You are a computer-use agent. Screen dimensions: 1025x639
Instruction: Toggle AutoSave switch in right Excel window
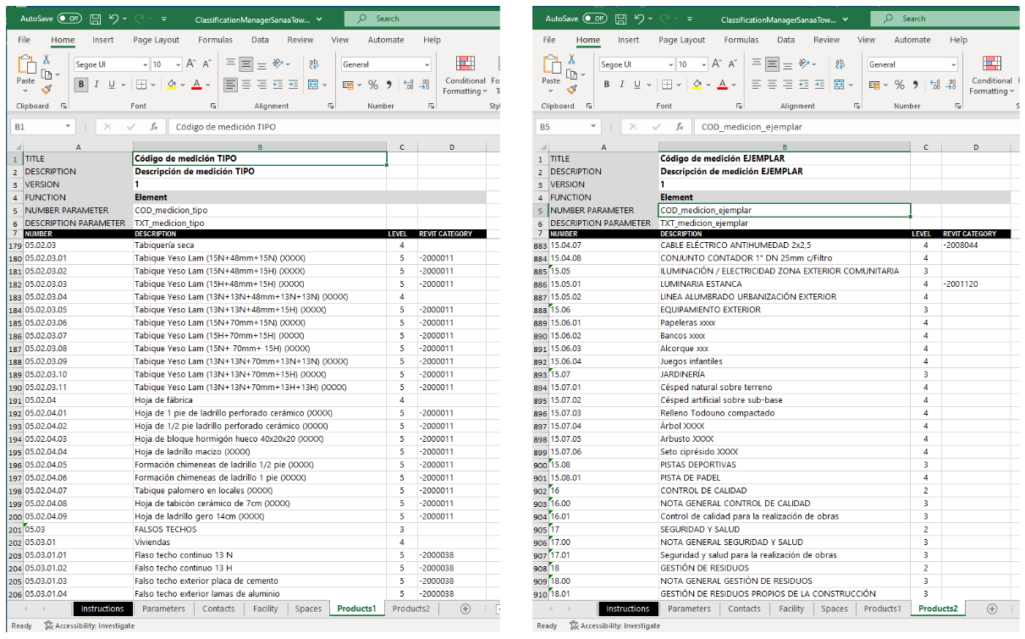coord(595,18)
